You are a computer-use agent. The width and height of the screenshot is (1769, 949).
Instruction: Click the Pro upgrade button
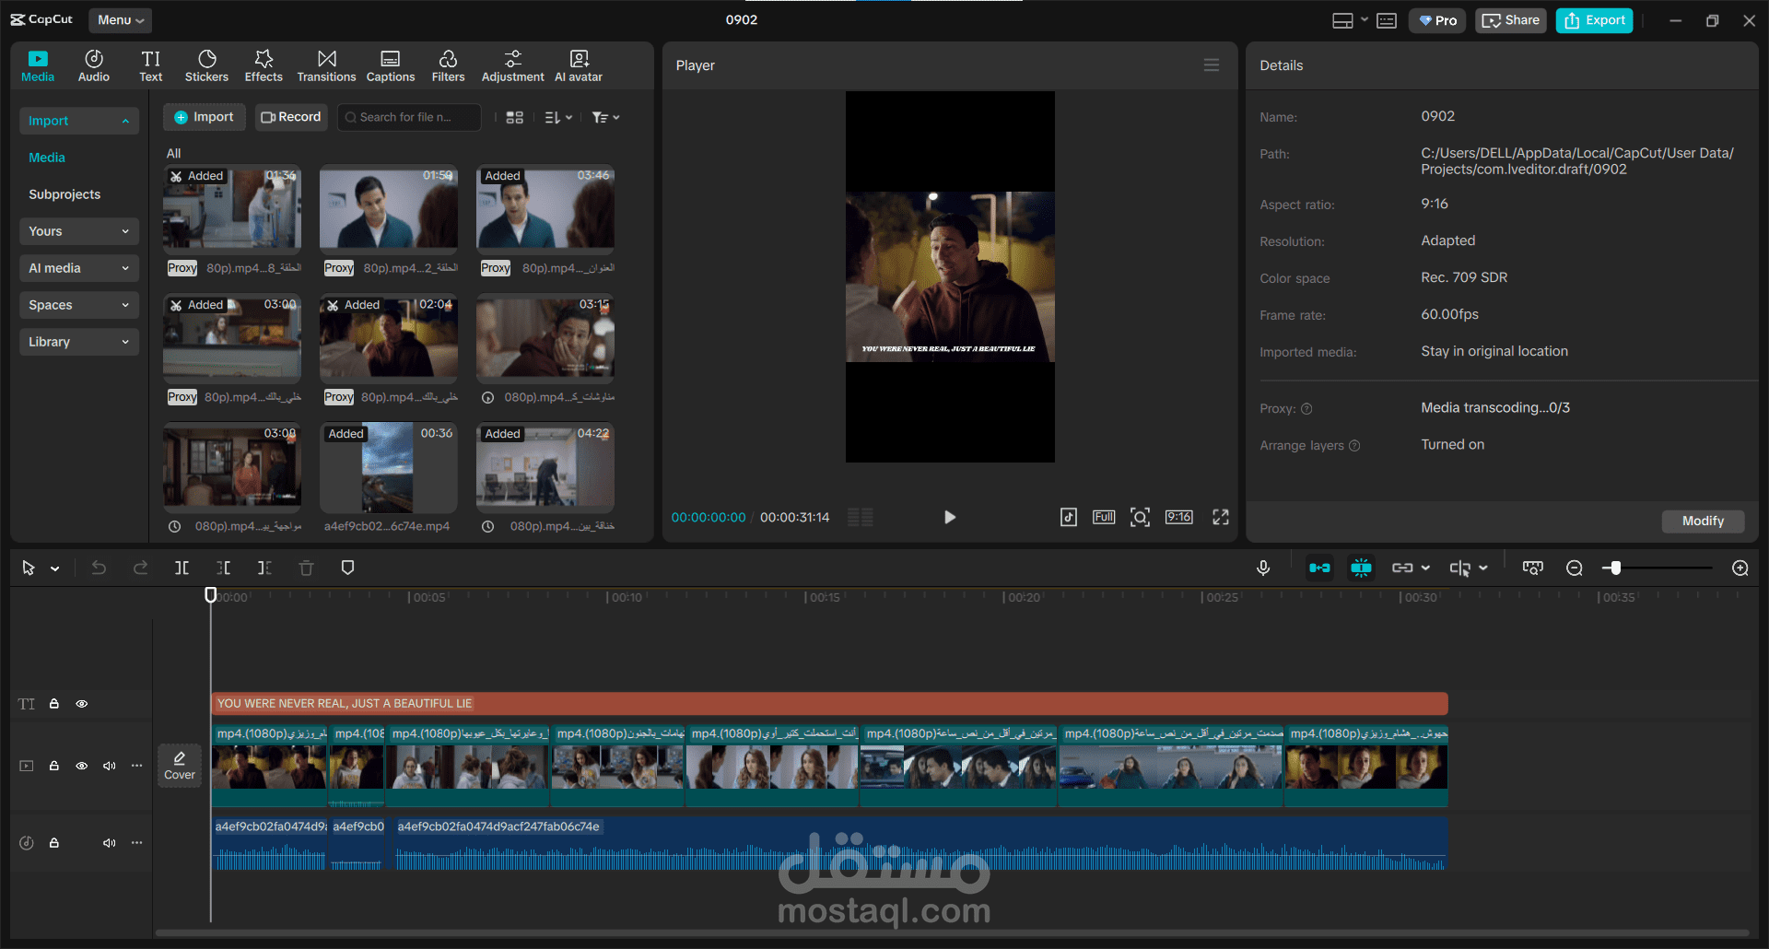1437,20
